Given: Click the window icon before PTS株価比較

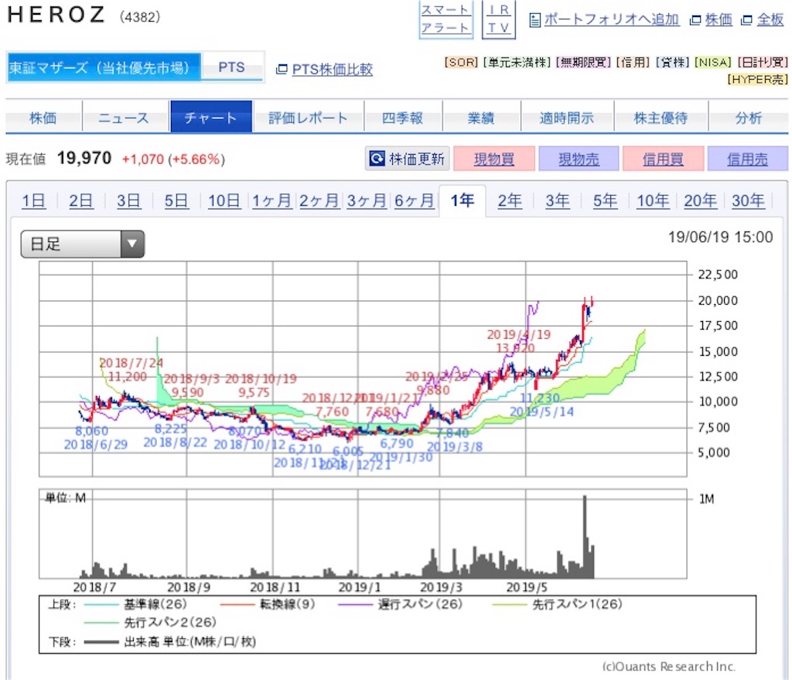Looking at the screenshot, I should tap(282, 69).
